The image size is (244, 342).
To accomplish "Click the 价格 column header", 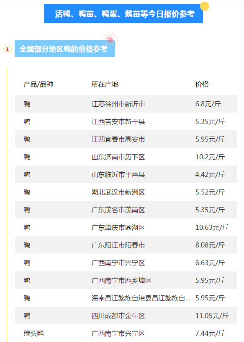I will pos(202,84).
